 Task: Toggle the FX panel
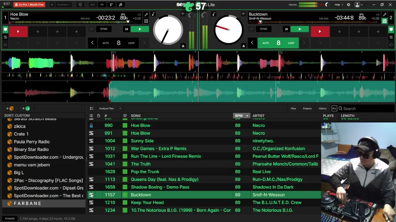(102, 5)
